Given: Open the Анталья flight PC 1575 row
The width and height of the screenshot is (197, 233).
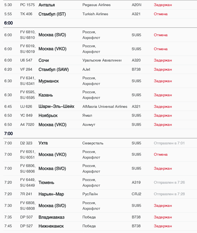Looking at the screenshot, I should pos(100,5).
